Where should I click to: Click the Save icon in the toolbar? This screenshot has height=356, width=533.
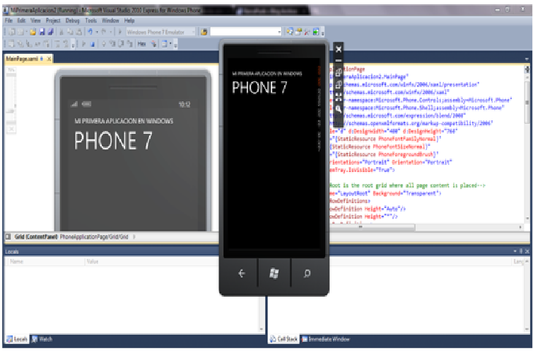42,32
